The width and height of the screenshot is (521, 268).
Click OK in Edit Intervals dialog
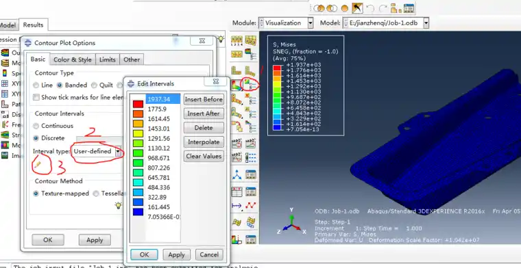pos(144,254)
